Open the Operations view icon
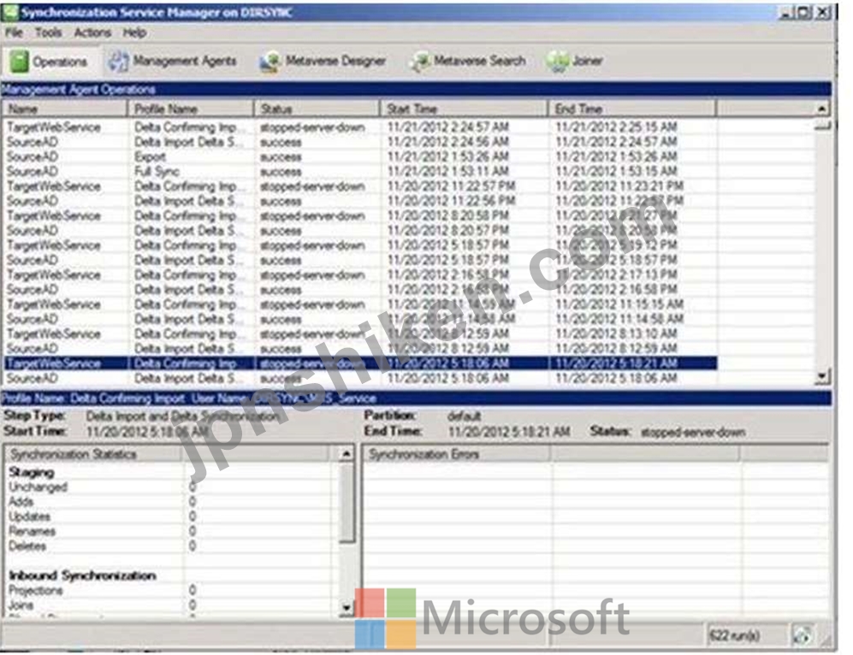Viewport: 853px width, 655px height. (19, 61)
